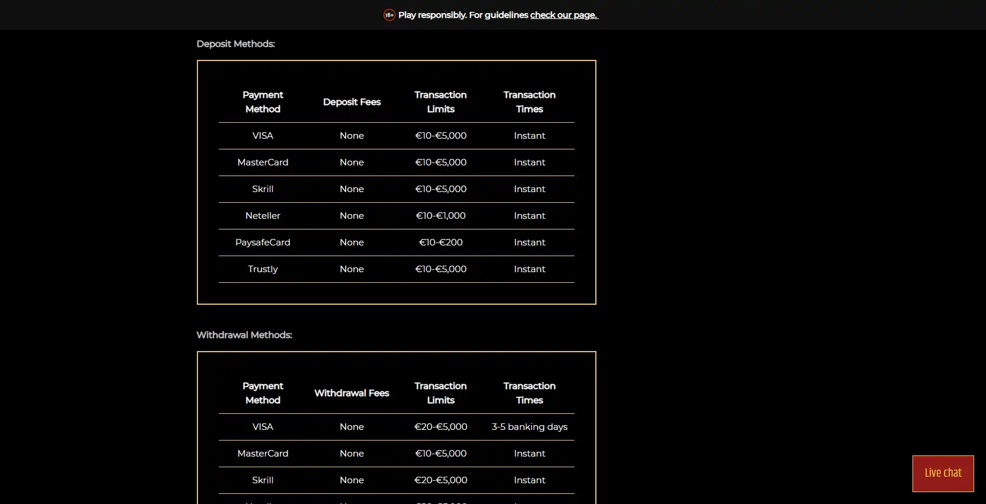Viewport: 986px width, 504px height.
Task: Select Skrill in the deposit methods table
Action: point(263,189)
